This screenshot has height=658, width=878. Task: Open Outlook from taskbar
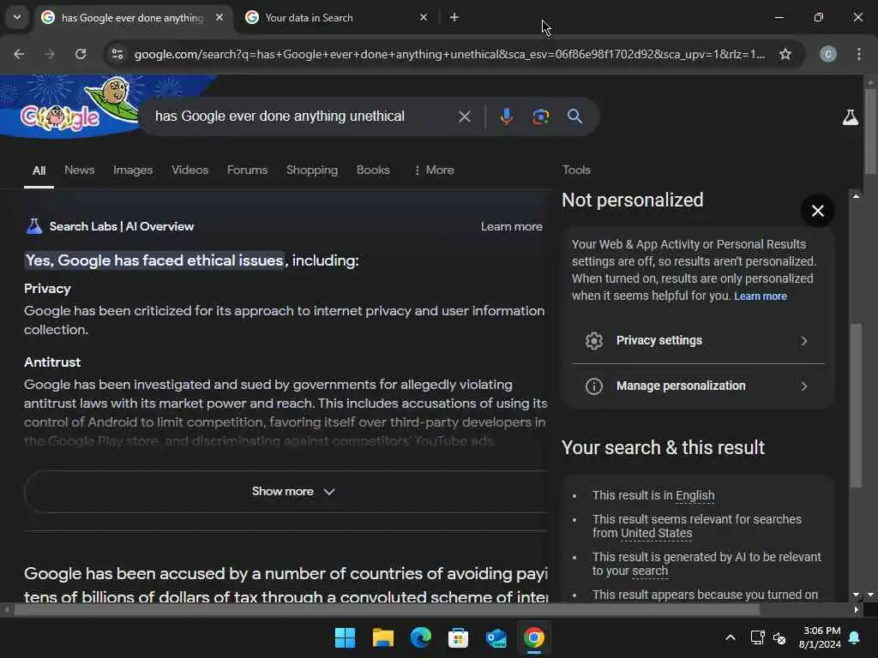pyautogui.click(x=496, y=637)
